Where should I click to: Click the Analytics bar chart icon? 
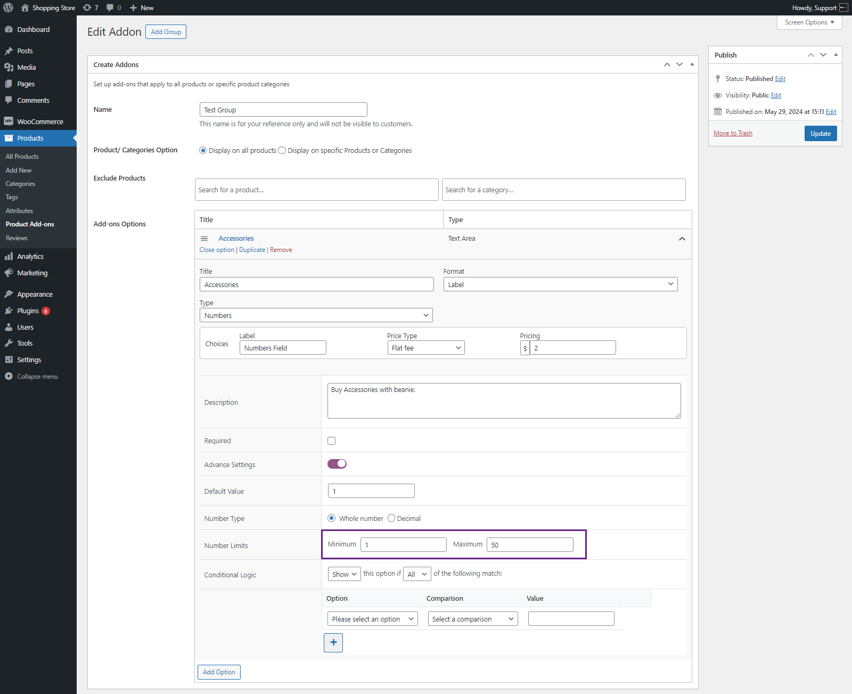(9, 256)
